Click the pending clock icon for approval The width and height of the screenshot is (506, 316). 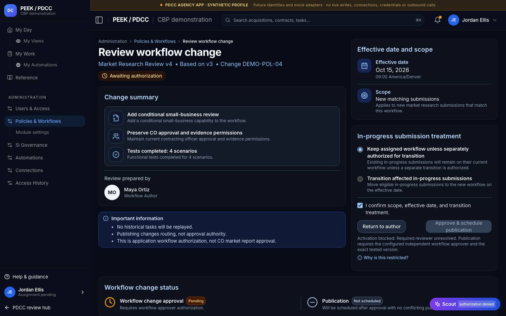click(x=110, y=302)
